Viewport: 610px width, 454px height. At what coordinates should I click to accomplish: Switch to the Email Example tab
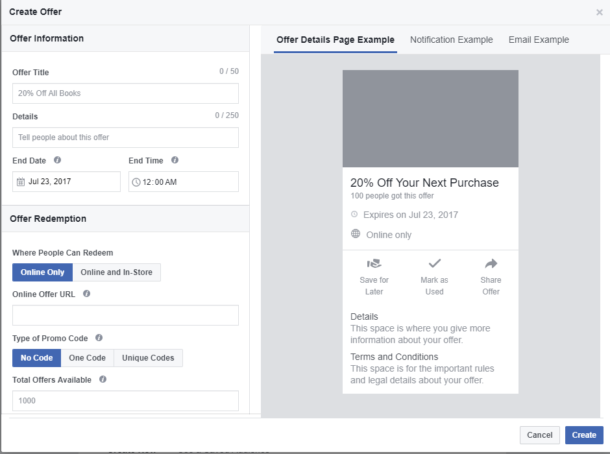coord(539,40)
